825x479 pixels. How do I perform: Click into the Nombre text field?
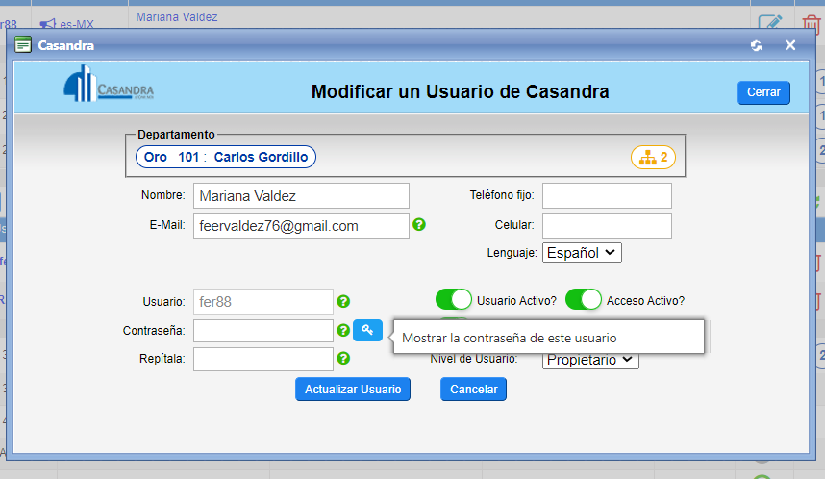tap(301, 196)
